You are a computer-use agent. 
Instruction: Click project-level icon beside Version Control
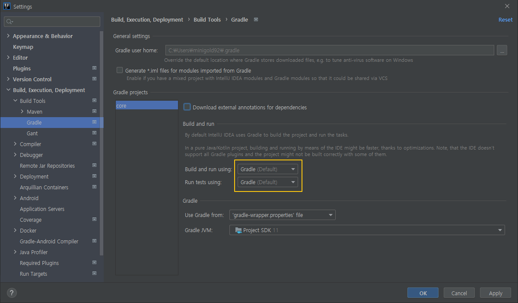point(95,79)
